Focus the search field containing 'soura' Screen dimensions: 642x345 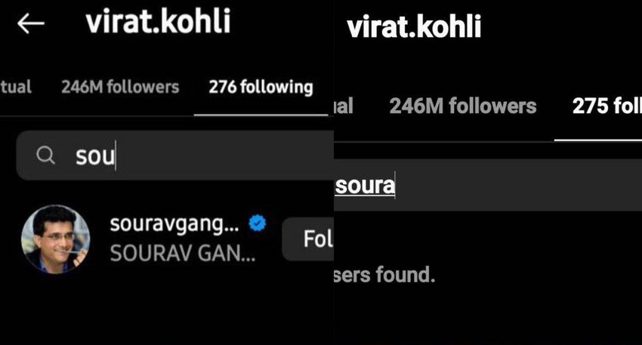point(488,185)
